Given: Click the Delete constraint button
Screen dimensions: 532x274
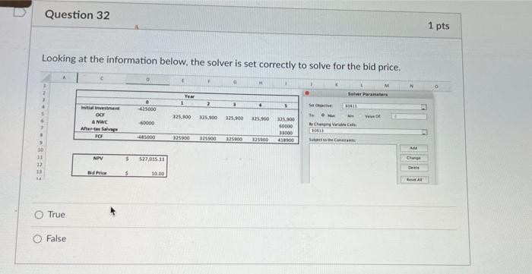Looking at the screenshot, I should point(413,168).
